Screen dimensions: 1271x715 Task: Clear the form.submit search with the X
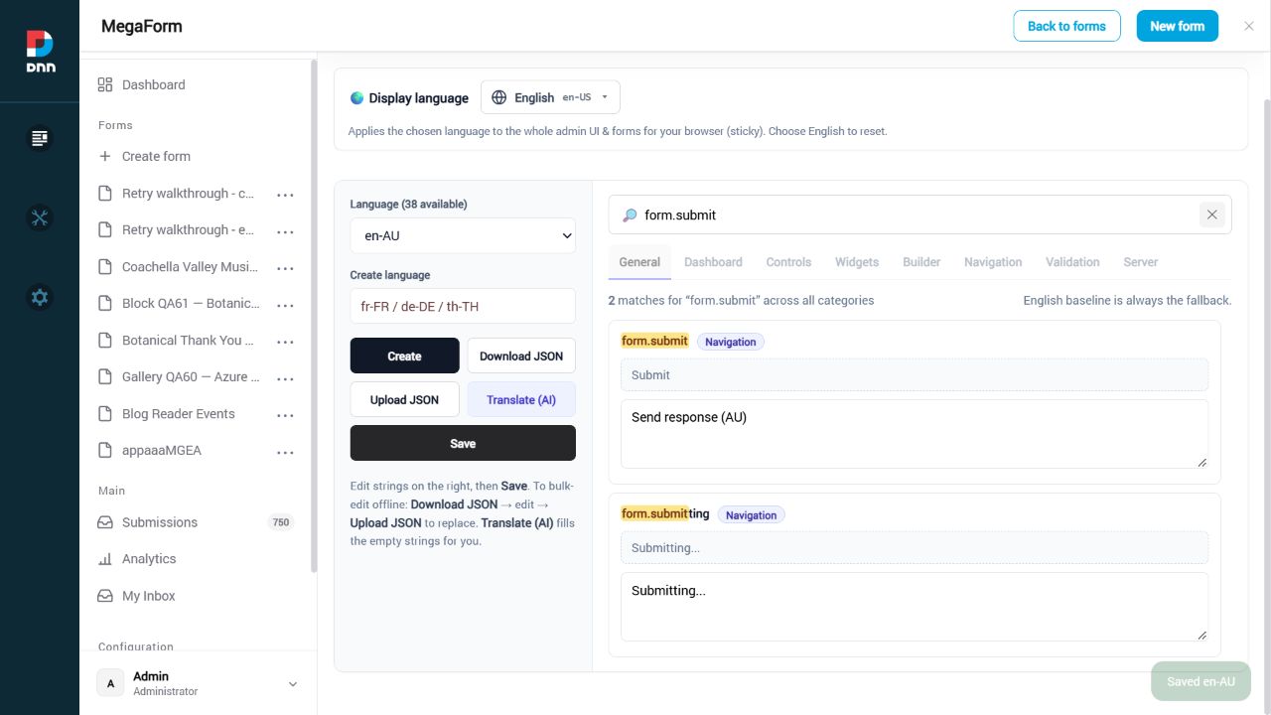point(1211,214)
